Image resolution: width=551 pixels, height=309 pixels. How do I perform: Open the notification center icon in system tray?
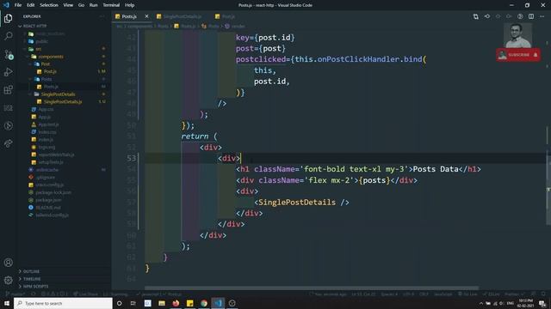point(542,303)
